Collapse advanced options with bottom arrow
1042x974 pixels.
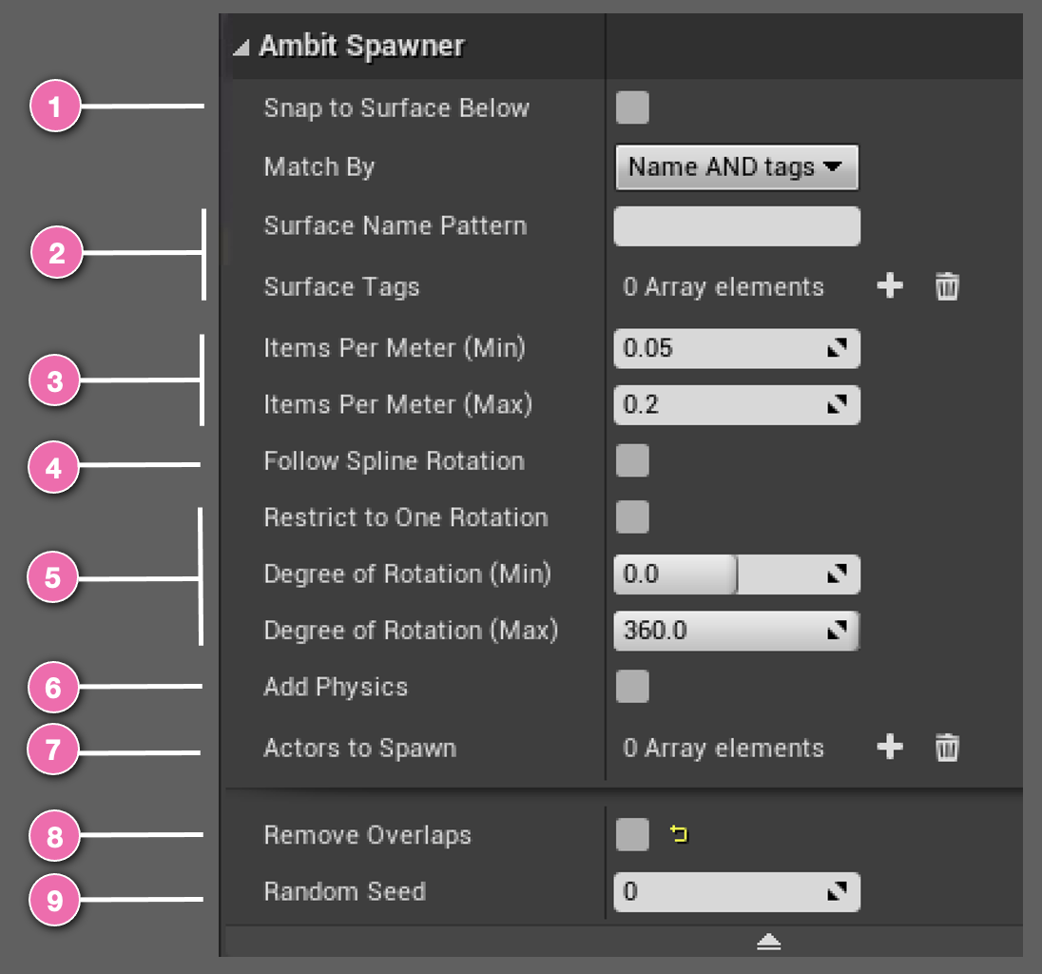coord(769,942)
